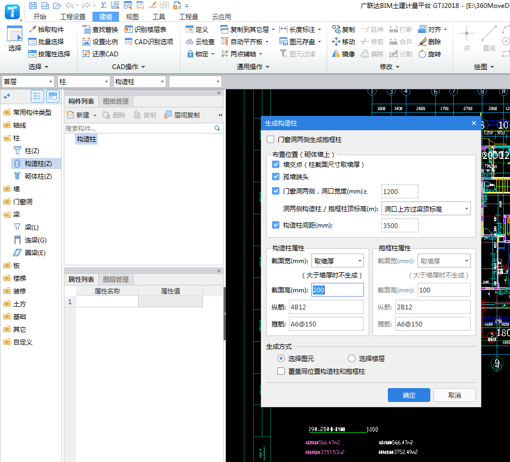510x462 pixels.
Task: Click 识别楼层表 recognize floor table
Action: [x=146, y=29]
